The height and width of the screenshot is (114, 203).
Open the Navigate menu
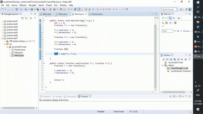tap(32, 5)
